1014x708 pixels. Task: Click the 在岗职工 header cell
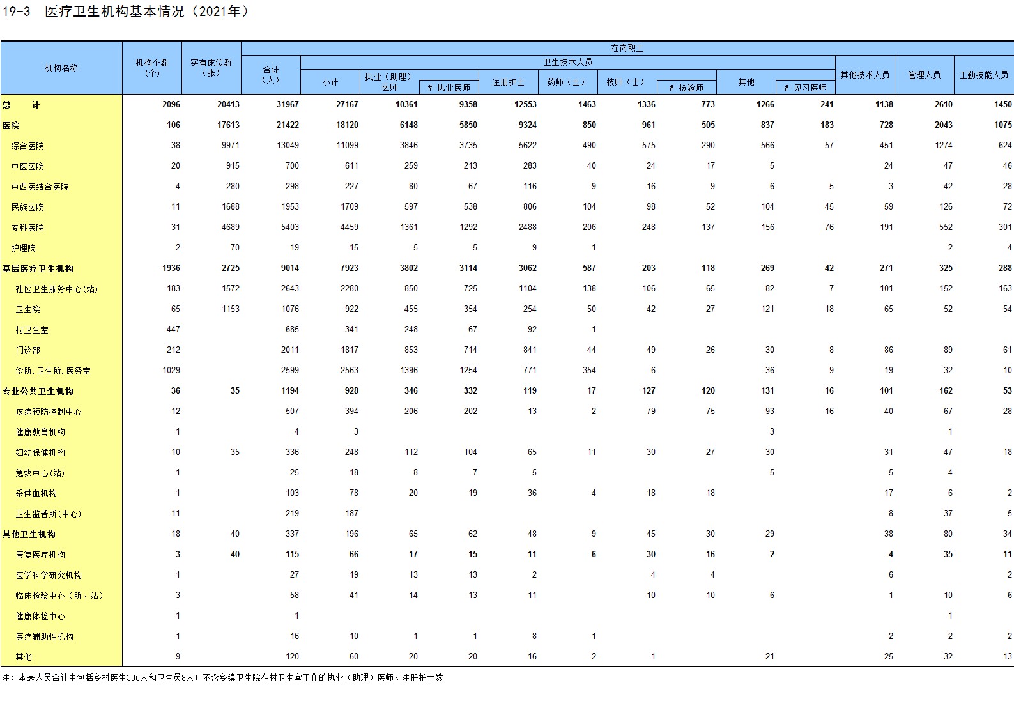[627, 48]
